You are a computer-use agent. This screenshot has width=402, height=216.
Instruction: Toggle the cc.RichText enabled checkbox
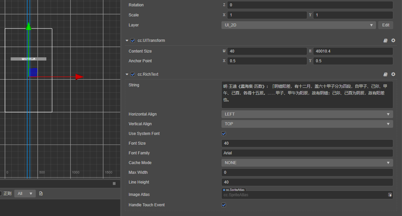pyautogui.click(x=133, y=74)
